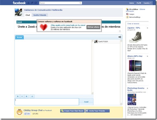This screenshot has height=120, width=157.
Task: Open ¡Mira quién está conectado en tu zona! link
Action: pyautogui.click(x=68, y=25)
